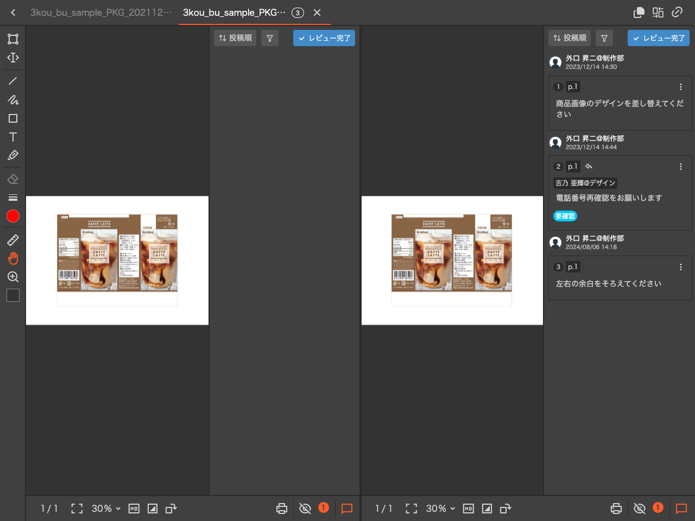695x521 pixels.
Task: Toggle HQ display mode in left pane
Action: pos(134,509)
